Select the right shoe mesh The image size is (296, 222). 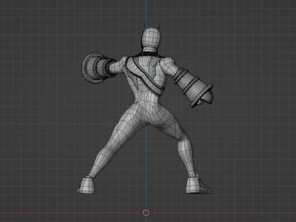pos(199,184)
